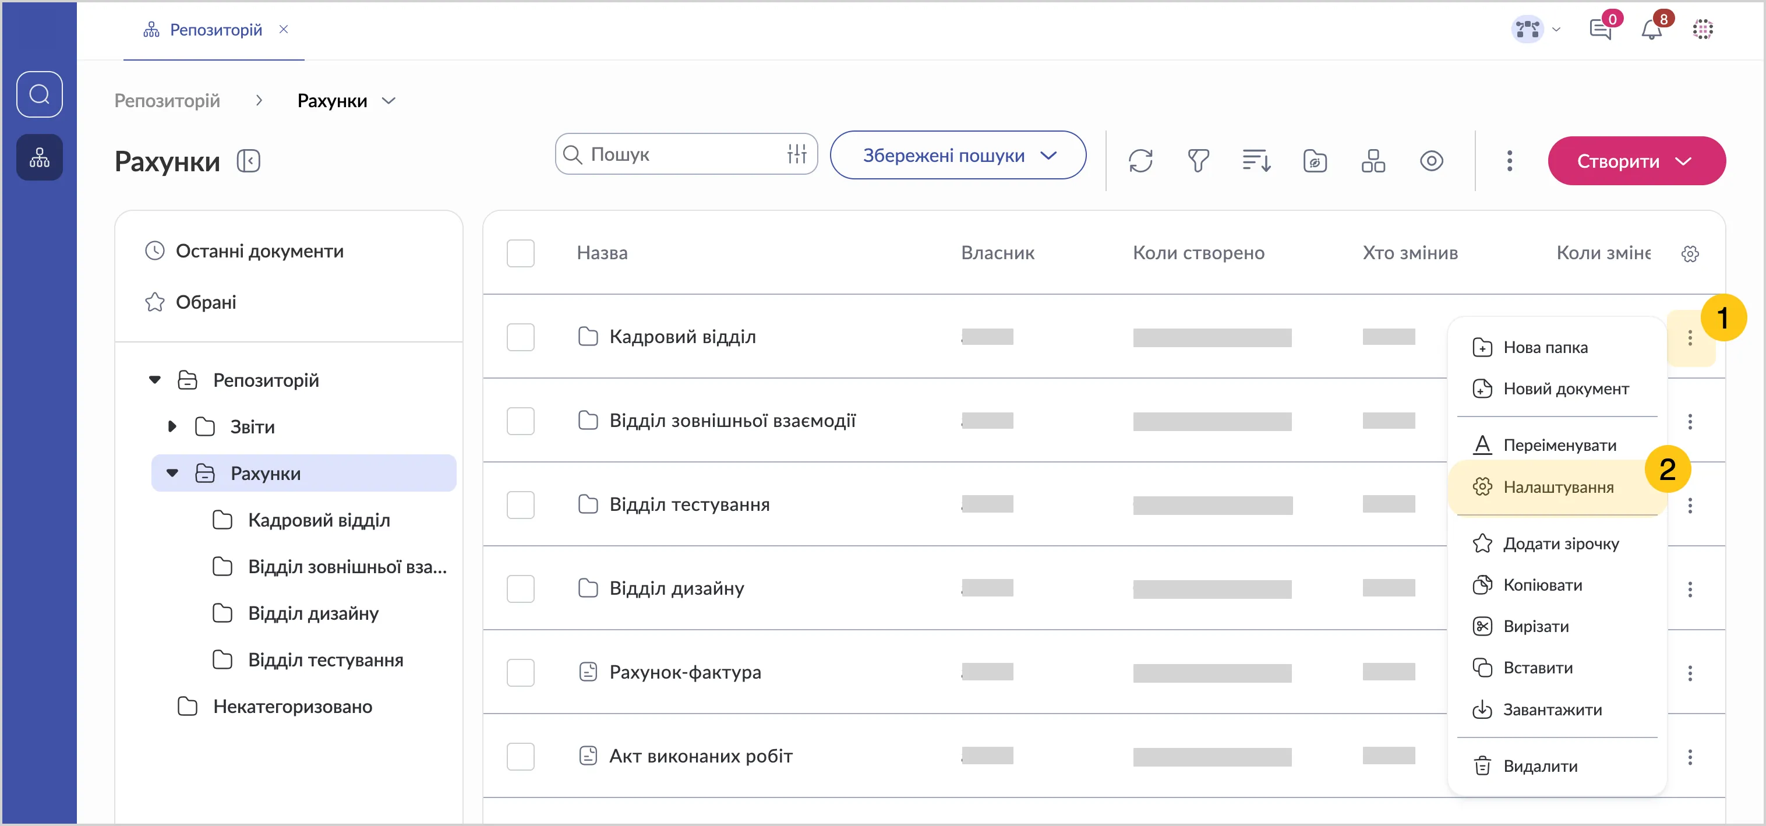Collapse the side panel next to Рахунки title
The height and width of the screenshot is (826, 1766).
pyautogui.click(x=248, y=161)
